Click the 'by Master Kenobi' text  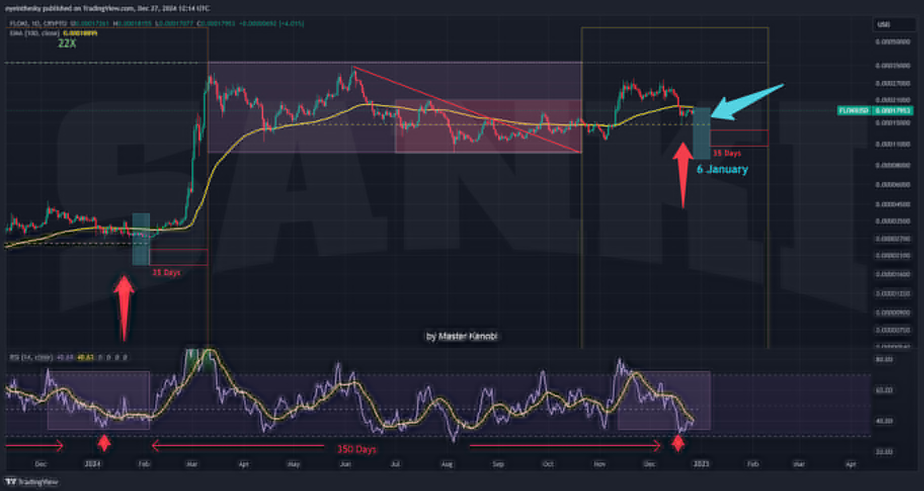462,336
